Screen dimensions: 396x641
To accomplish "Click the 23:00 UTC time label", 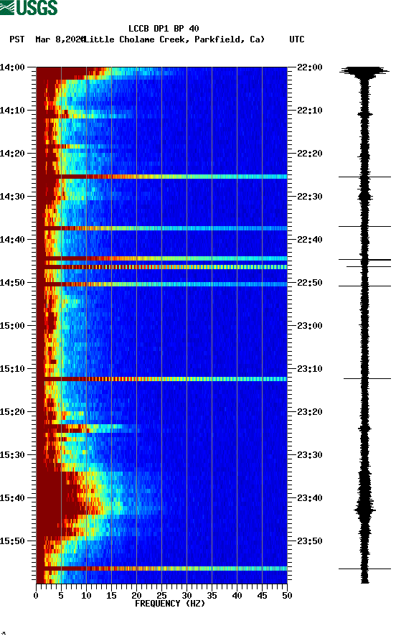I will pos(310,326).
